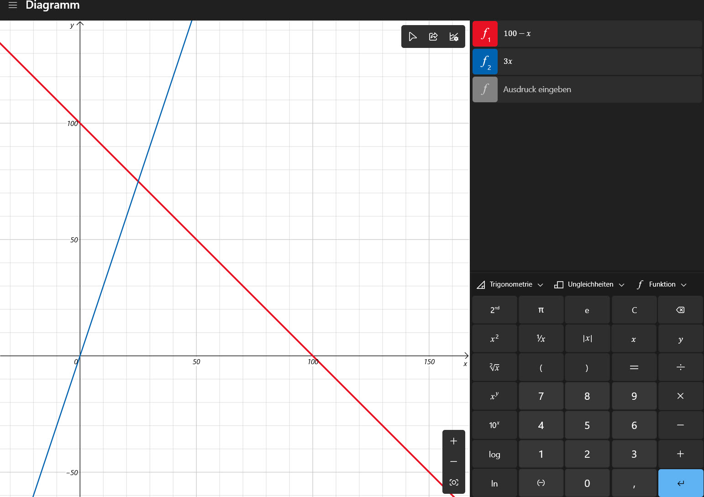
Task: Expand the Trigonometrie dropdown
Action: [510, 284]
